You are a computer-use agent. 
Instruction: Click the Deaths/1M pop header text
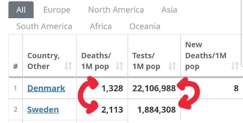click(96, 61)
